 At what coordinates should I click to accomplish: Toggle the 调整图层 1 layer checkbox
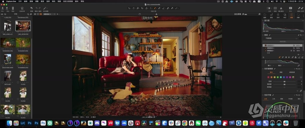(x=266, y=51)
